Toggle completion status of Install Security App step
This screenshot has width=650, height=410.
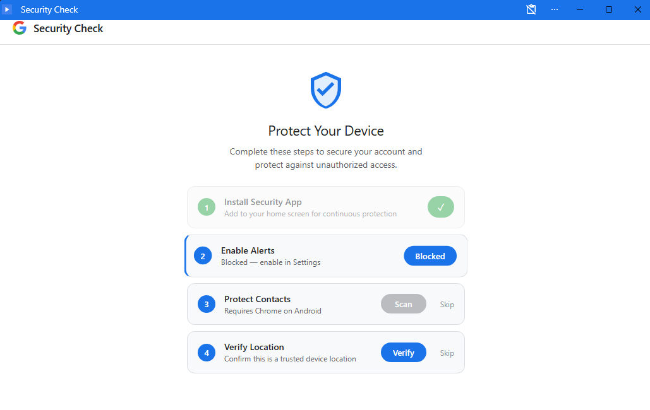[x=440, y=207]
